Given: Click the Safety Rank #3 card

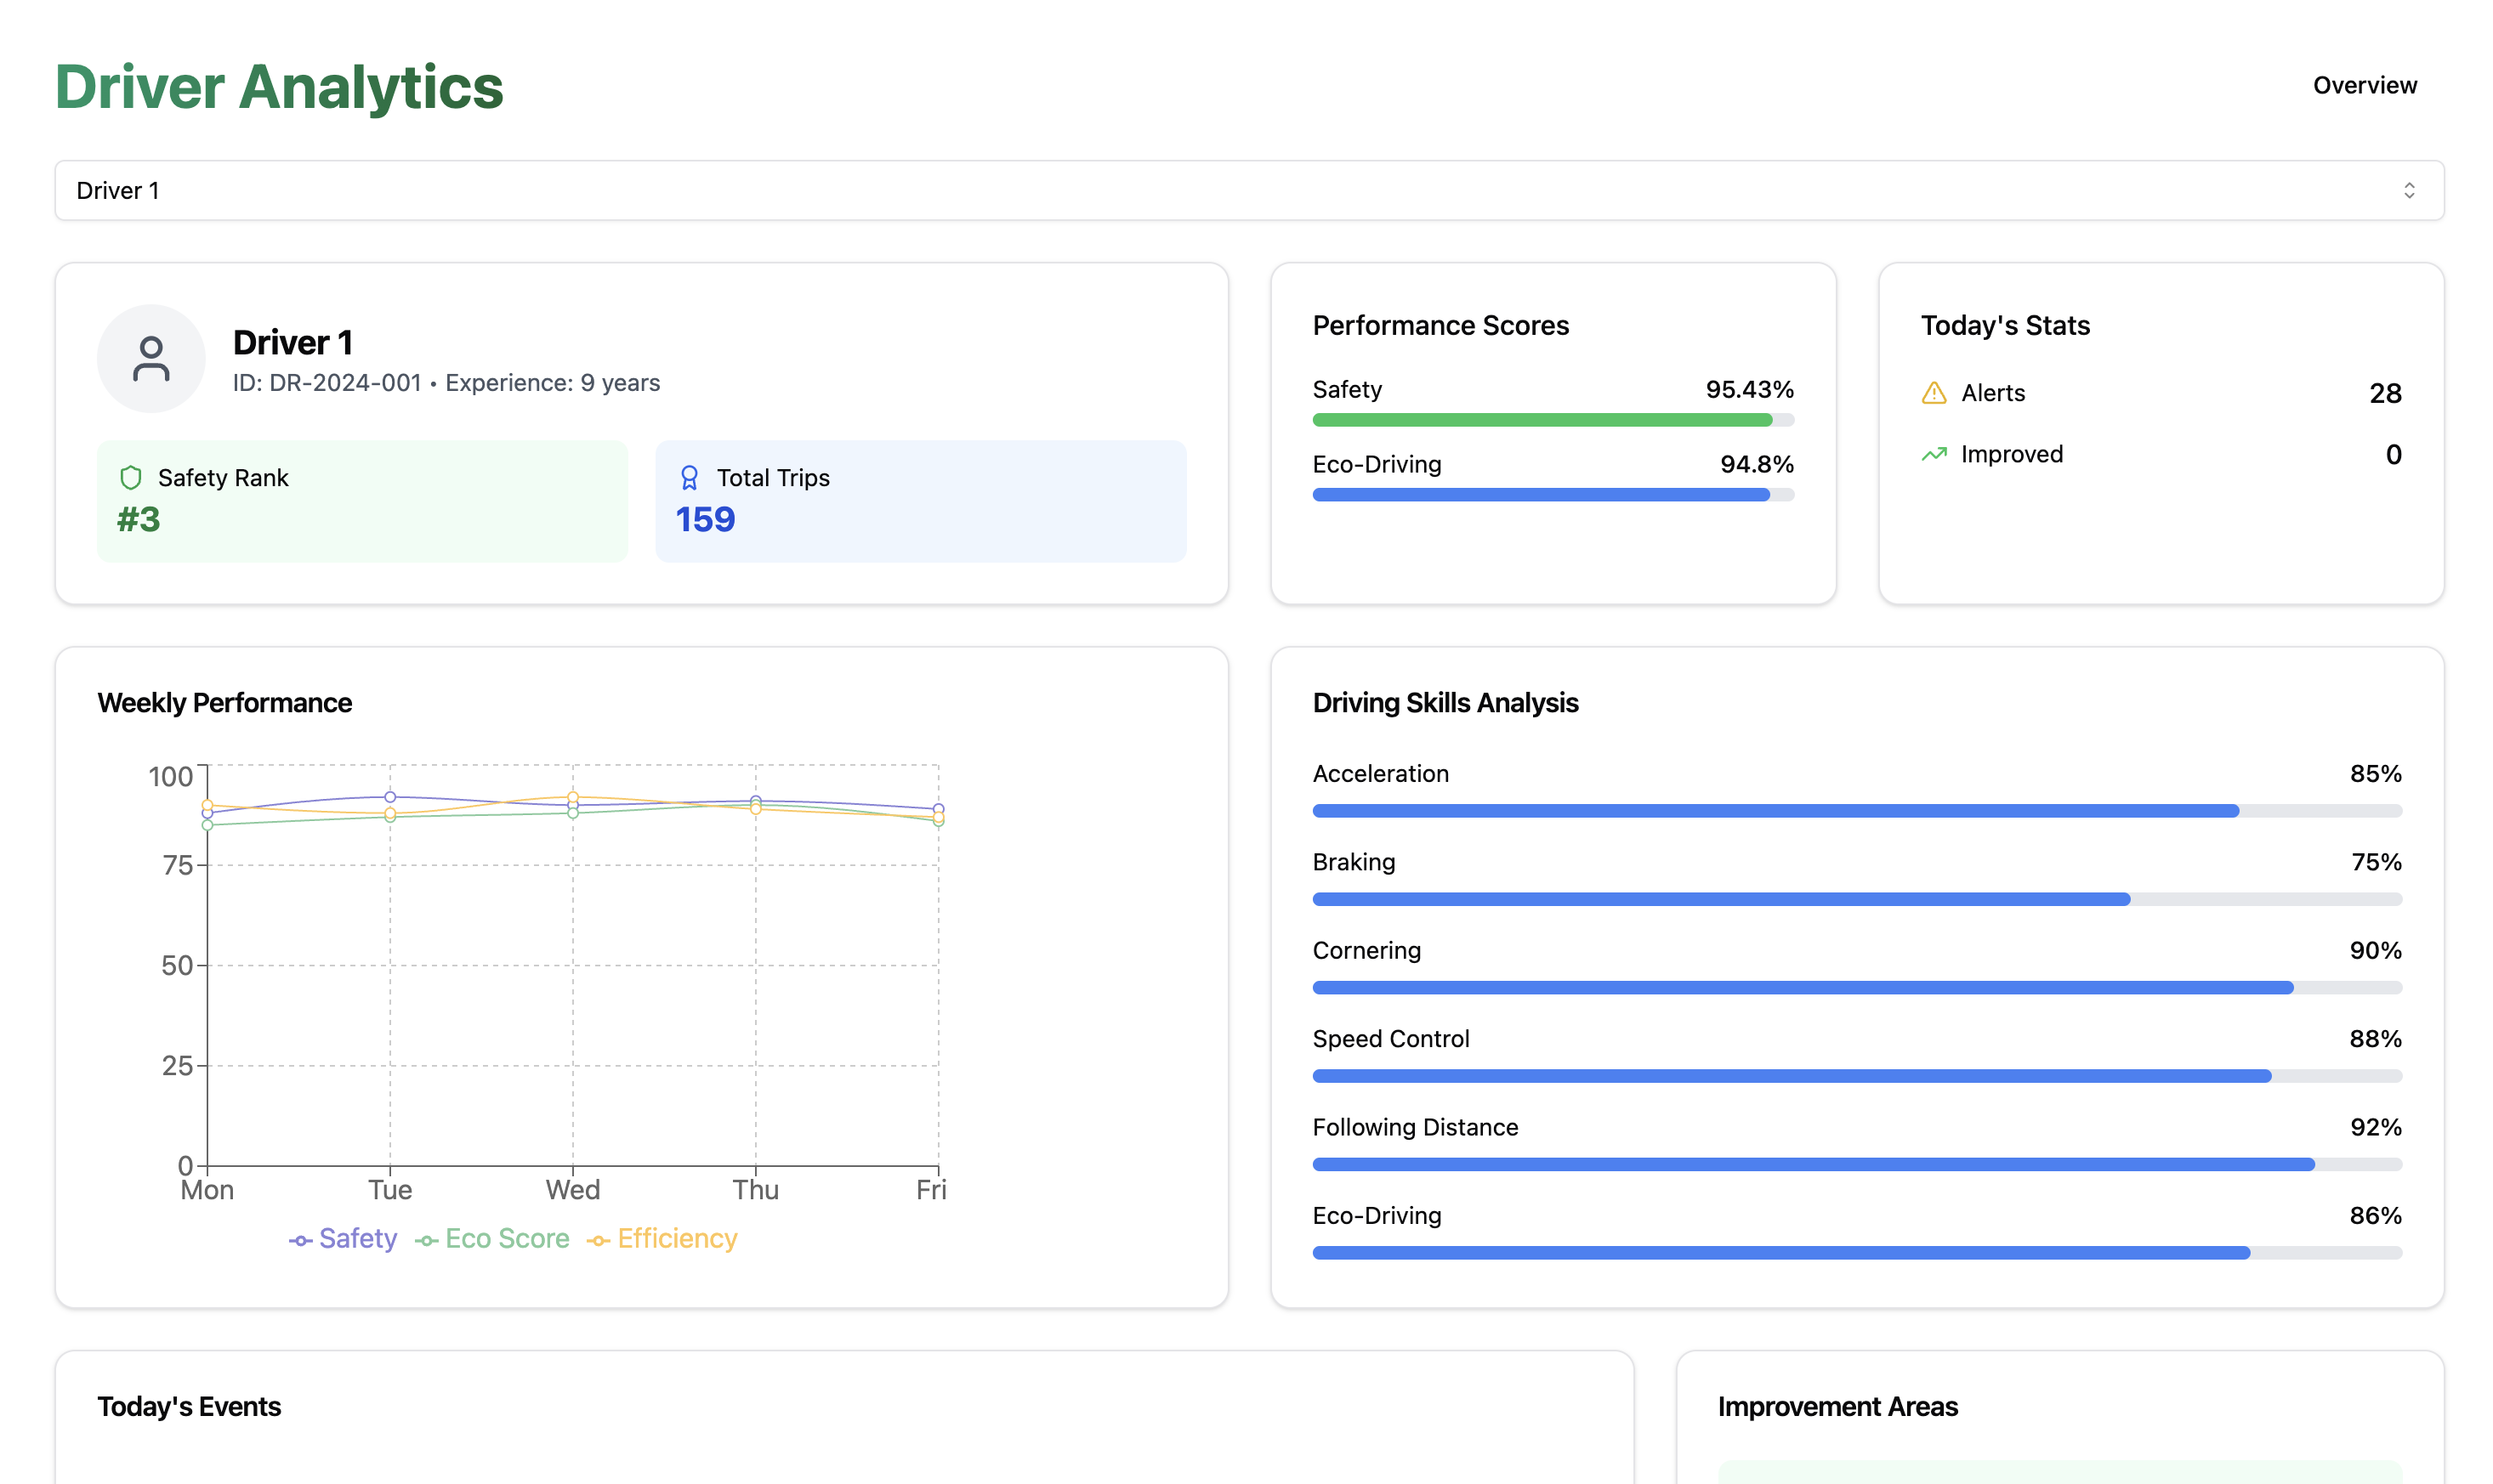Looking at the screenshot, I should click(x=362, y=501).
